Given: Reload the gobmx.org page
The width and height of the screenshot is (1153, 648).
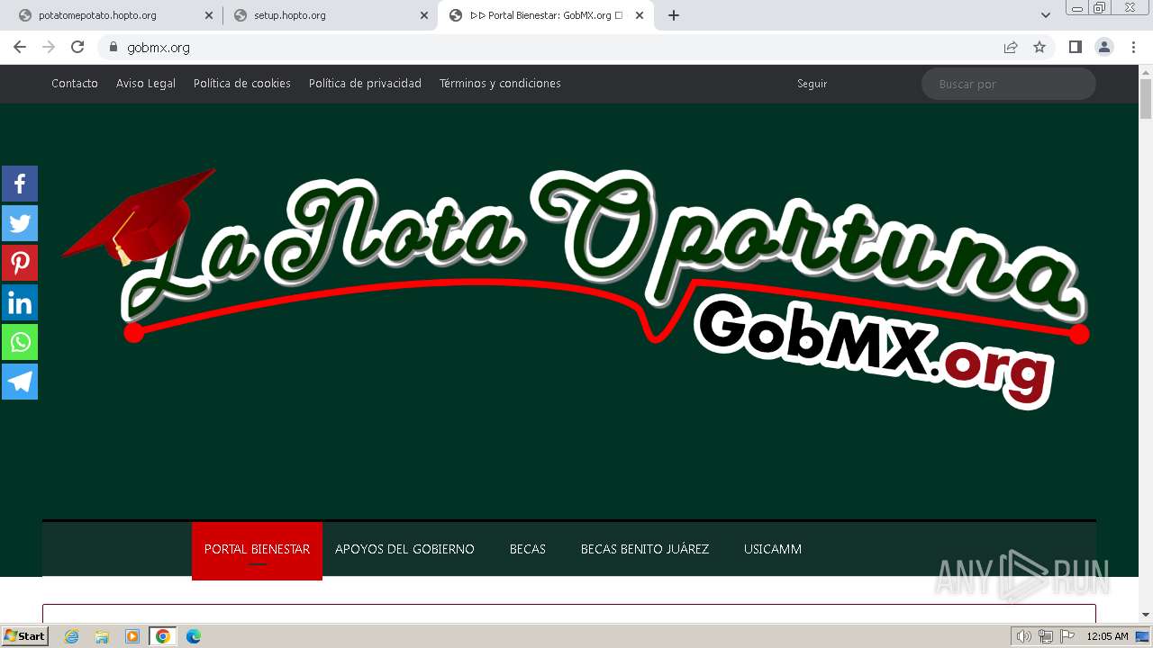Looking at the screenshot, I should 77,47.
